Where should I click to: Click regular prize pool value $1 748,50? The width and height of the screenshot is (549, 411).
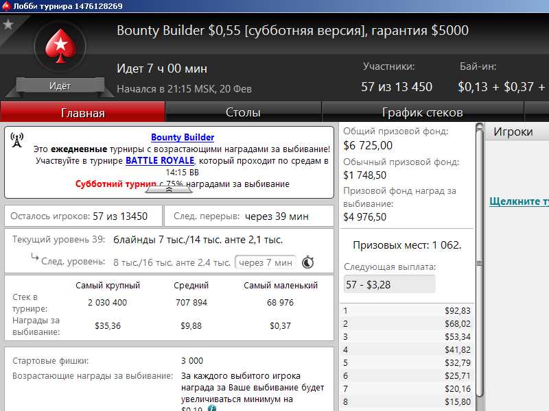365,175
